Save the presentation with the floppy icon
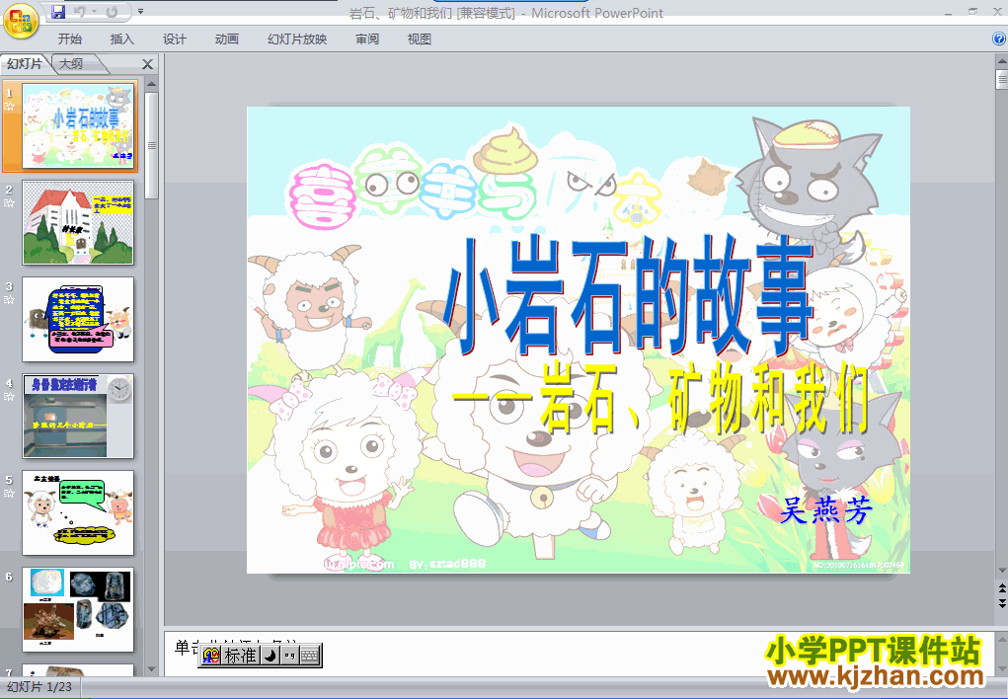The image size is (1008, 699). click(58, 12)
